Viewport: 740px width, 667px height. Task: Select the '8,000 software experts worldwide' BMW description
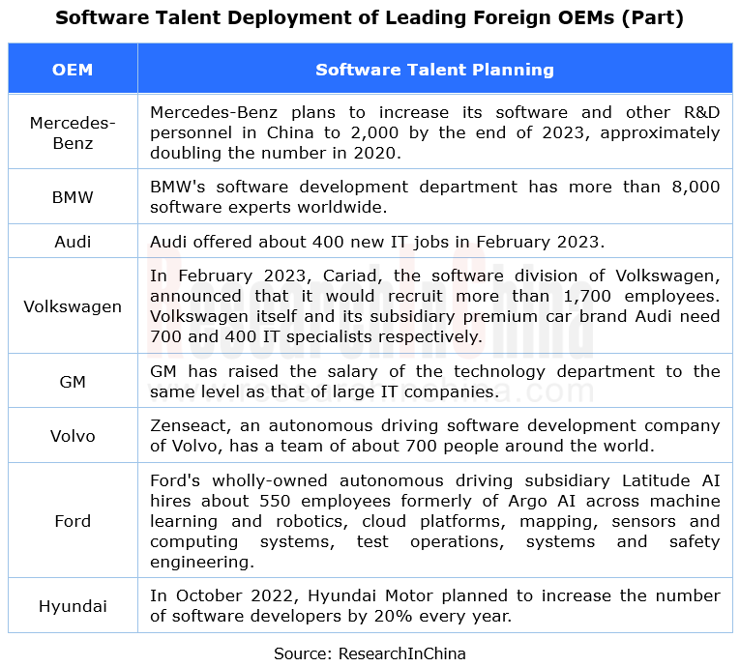[434, 196]
